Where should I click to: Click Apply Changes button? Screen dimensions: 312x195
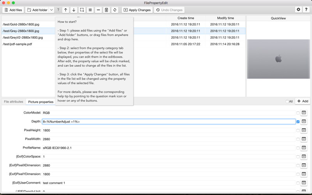pyautogui.click(x=137, y=10)
